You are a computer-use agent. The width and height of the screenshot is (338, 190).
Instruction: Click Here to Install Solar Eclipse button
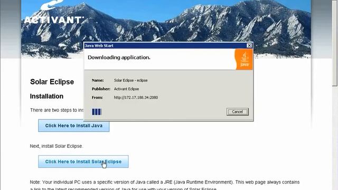pyautogui.click(x=83, y=161)
